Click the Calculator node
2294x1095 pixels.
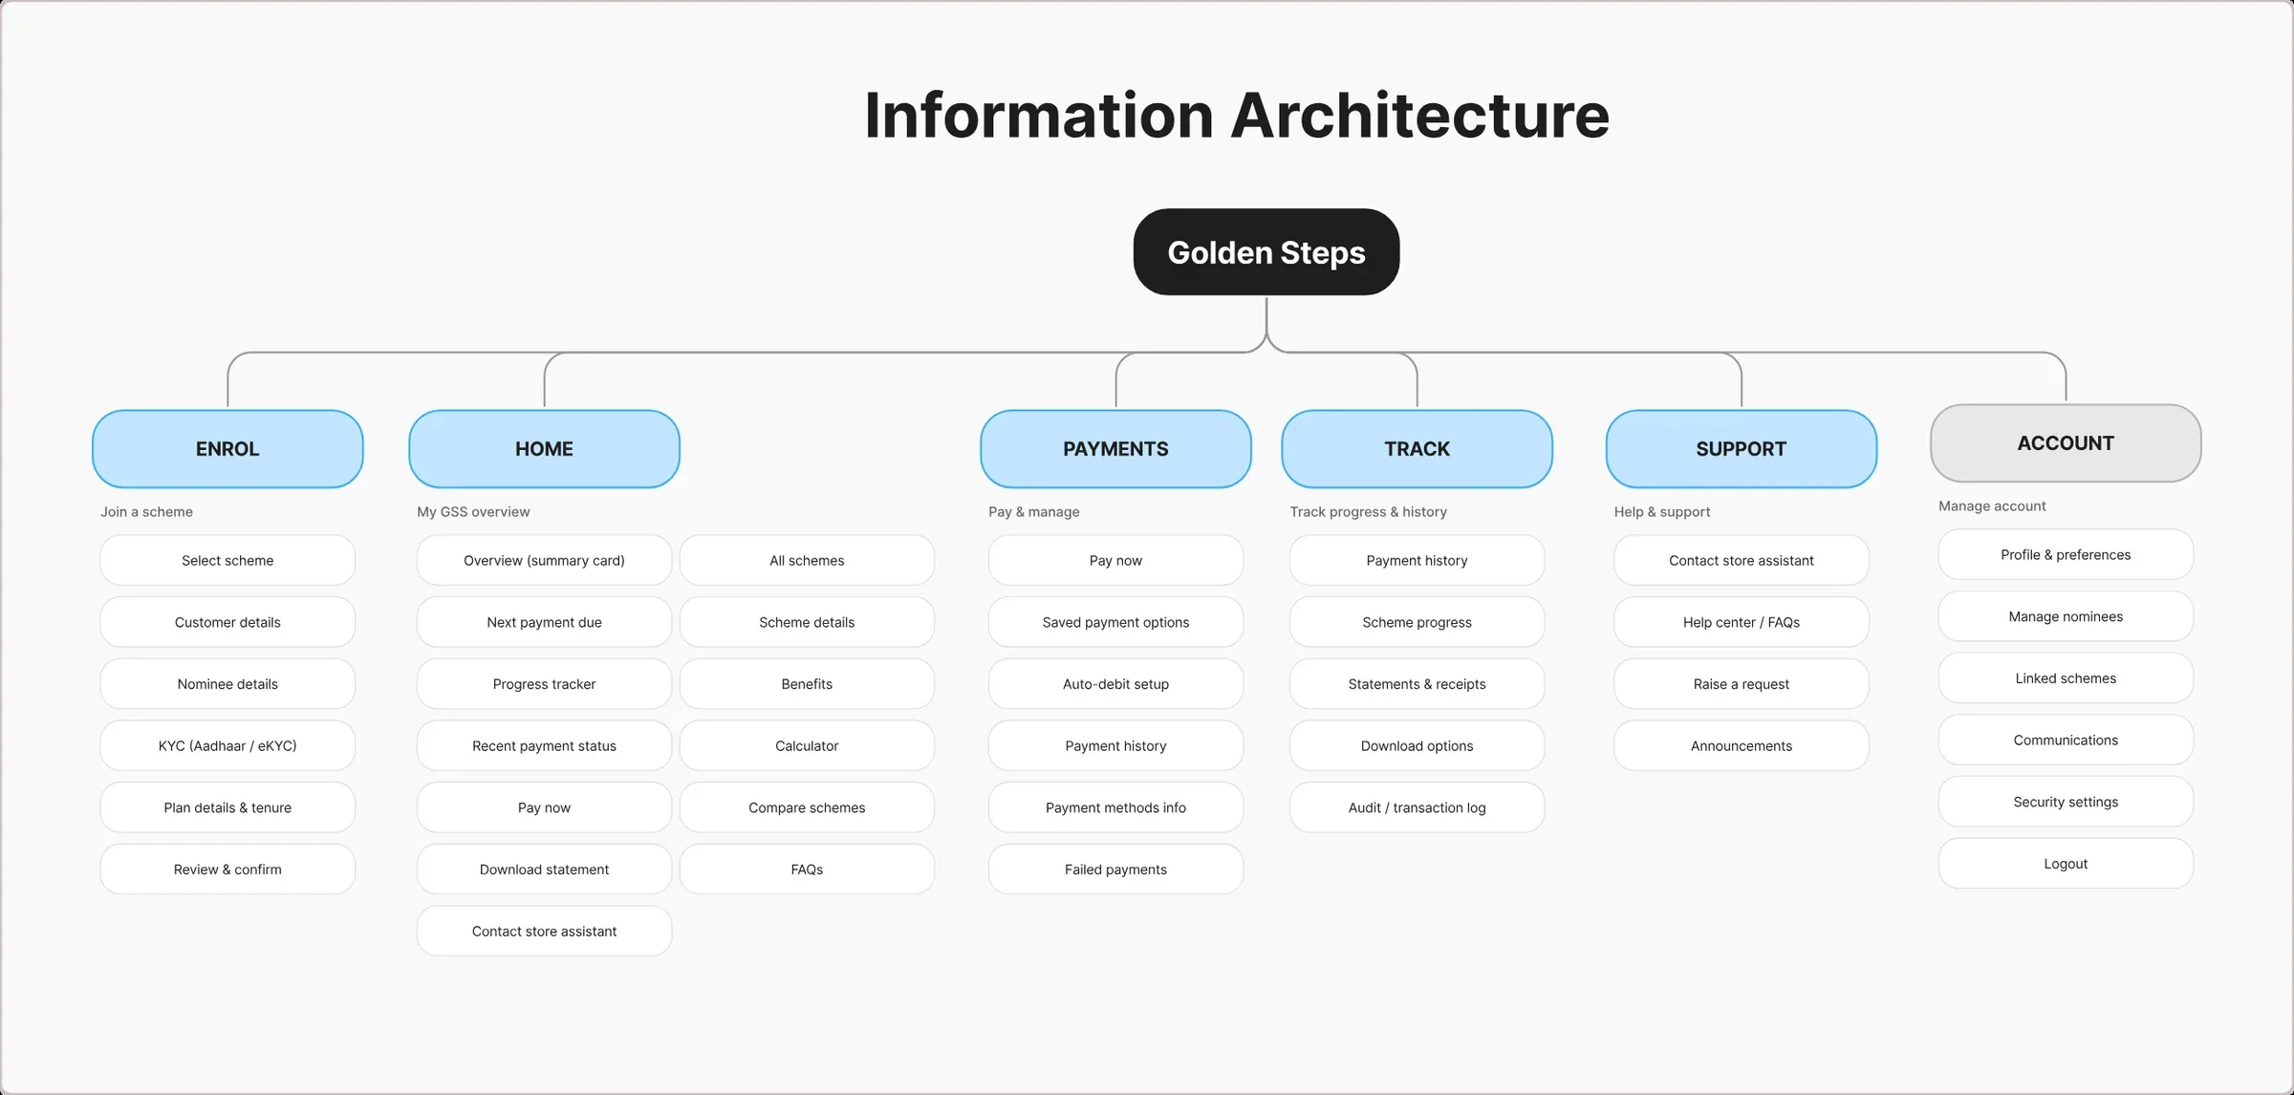click(x=807, y=745)
